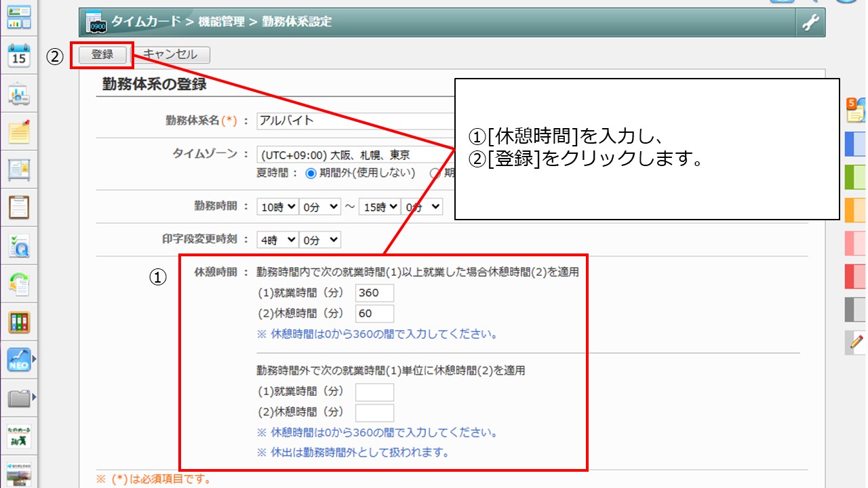Viewport: 868px width, 488px height.
Task: Click the wrench settings icon in header
Action: [x=810, y=22]
